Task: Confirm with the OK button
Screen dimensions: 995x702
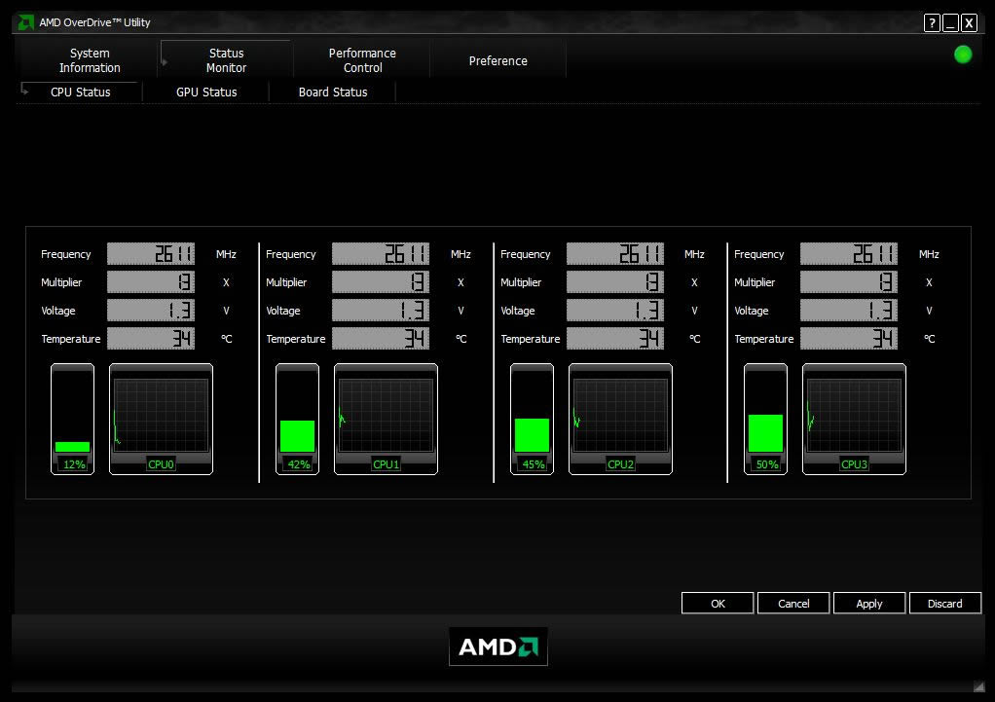Action: click(x=718, y=603)
